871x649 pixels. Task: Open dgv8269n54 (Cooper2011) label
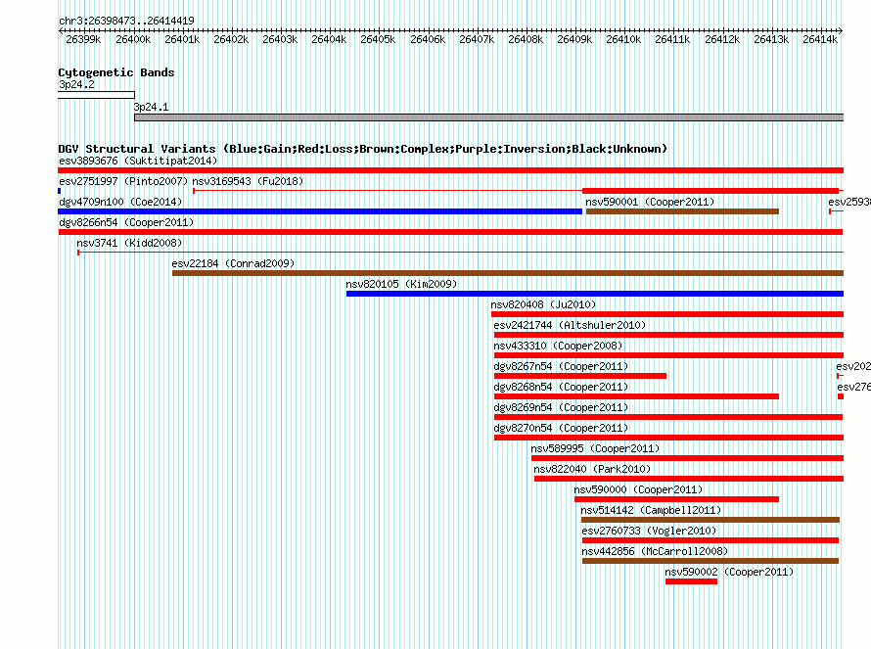561,407
